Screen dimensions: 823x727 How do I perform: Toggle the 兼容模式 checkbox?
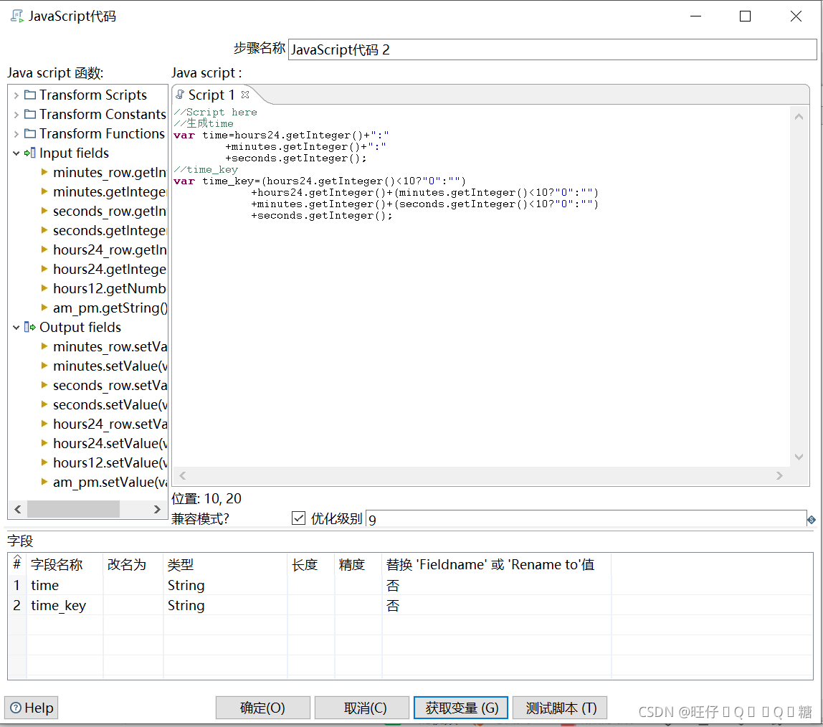(x=298, y=518)
